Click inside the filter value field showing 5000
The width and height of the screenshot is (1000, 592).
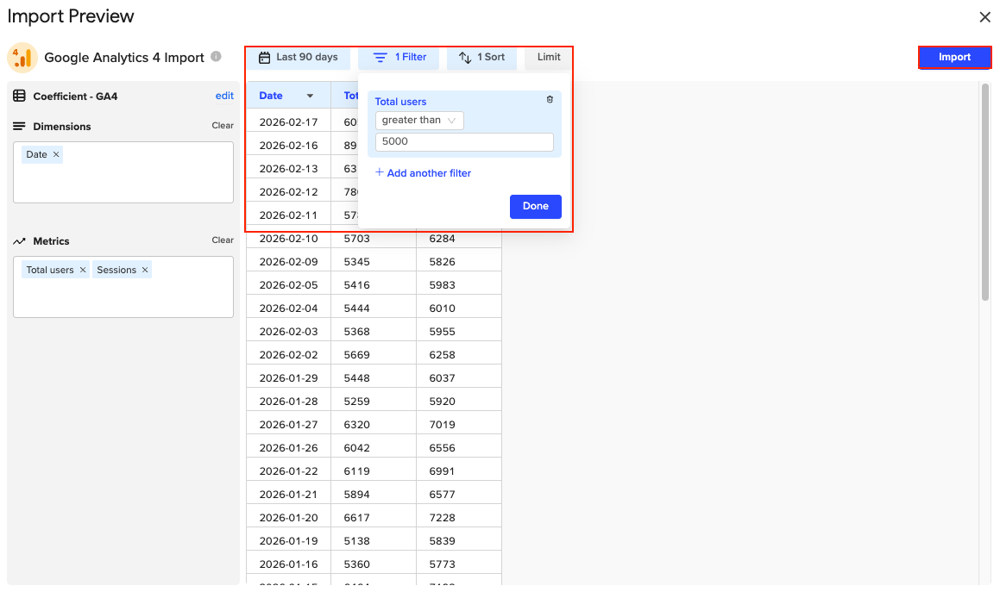(x=464, y=141)
